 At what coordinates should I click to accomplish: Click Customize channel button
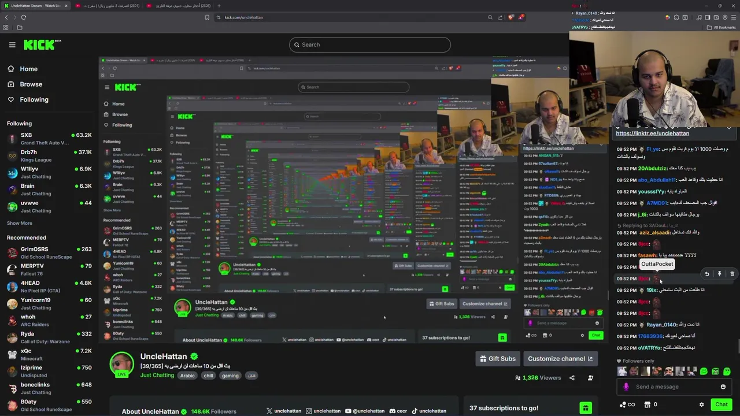[x=560, y=359]
